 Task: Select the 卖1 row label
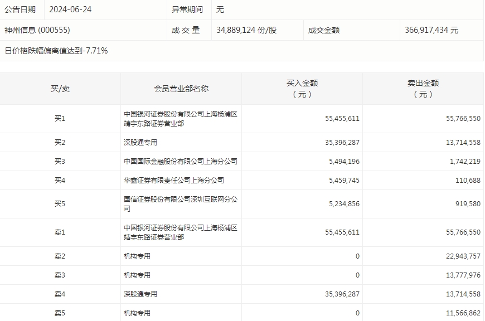[x=60, y=232]
